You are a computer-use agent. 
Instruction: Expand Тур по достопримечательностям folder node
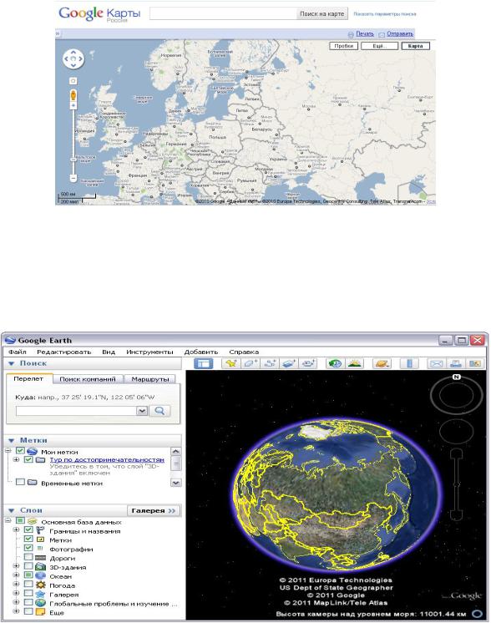[x=16, y=459]
